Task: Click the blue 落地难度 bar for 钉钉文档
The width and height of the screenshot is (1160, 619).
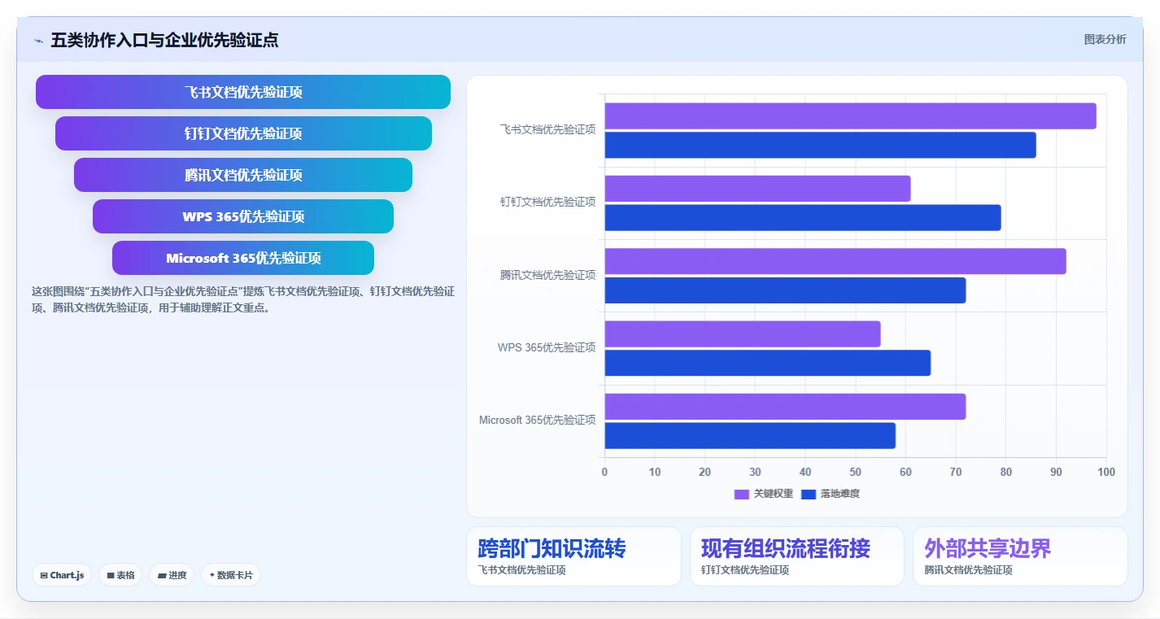Action: 803,217
